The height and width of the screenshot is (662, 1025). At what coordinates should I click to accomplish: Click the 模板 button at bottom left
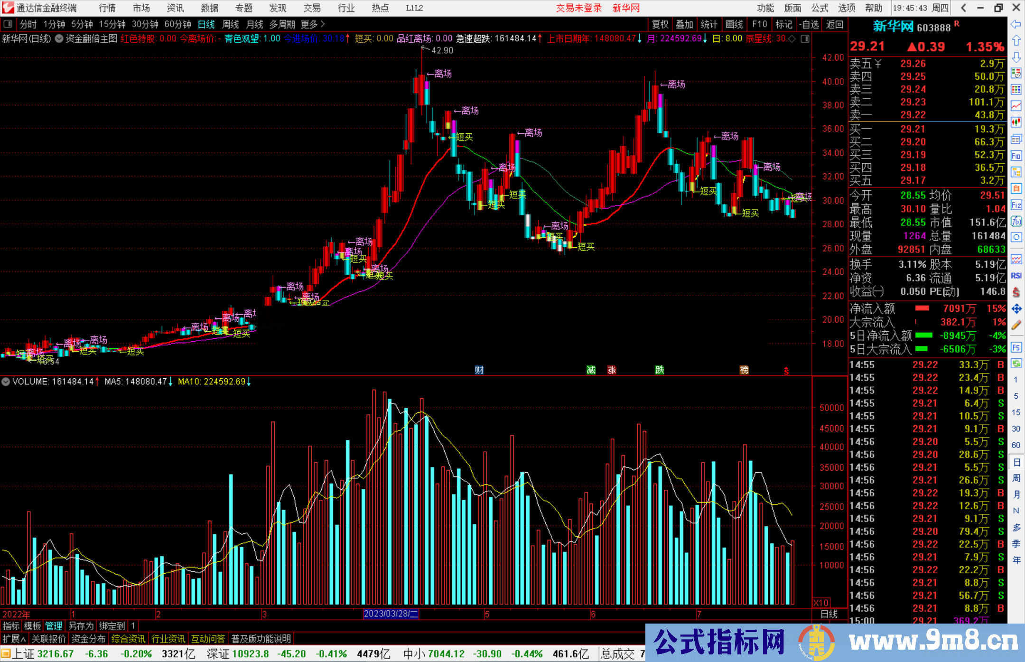[x=33, y=626]
